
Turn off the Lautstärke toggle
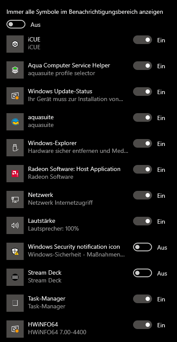pyautogui.click(x=143, y=221)
